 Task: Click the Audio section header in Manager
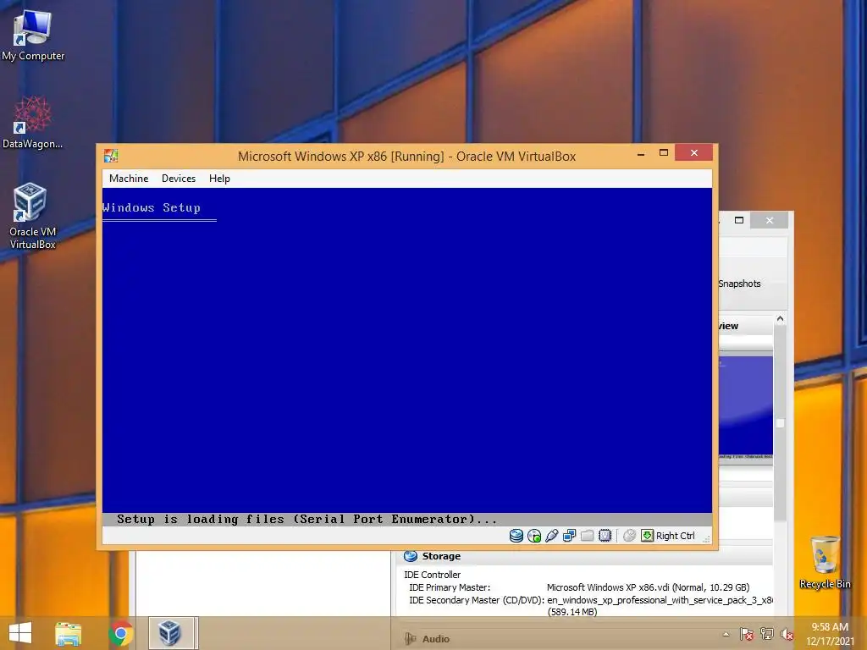click(436, 639)
